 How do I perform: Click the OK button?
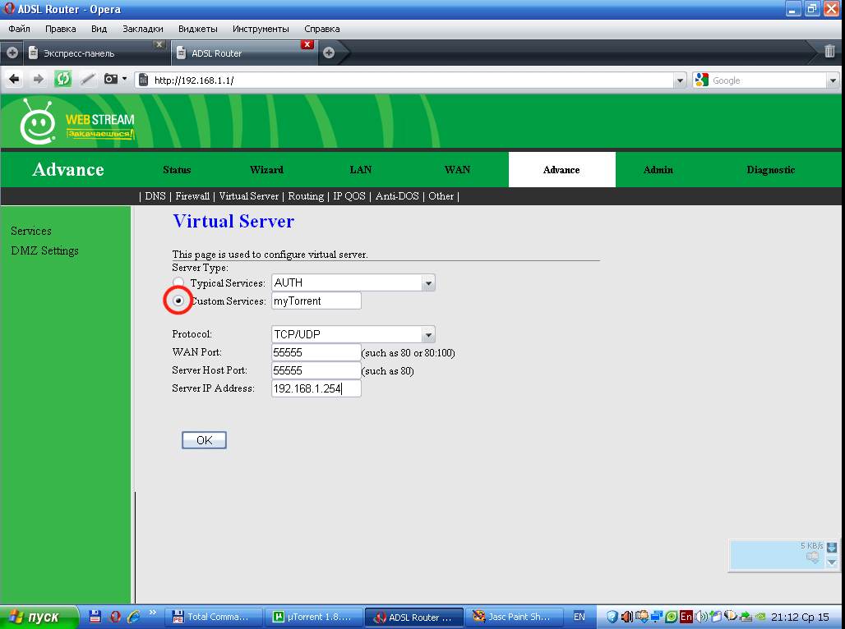click(204, 440)
